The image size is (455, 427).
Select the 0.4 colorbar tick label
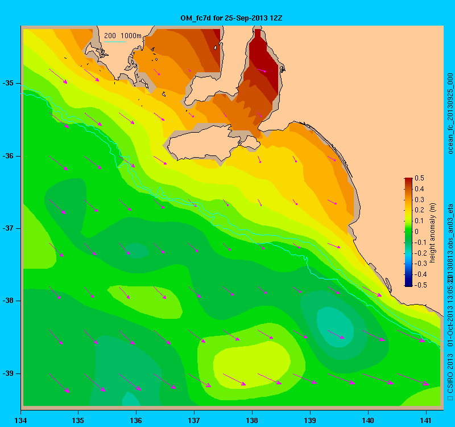pos(419,189)
